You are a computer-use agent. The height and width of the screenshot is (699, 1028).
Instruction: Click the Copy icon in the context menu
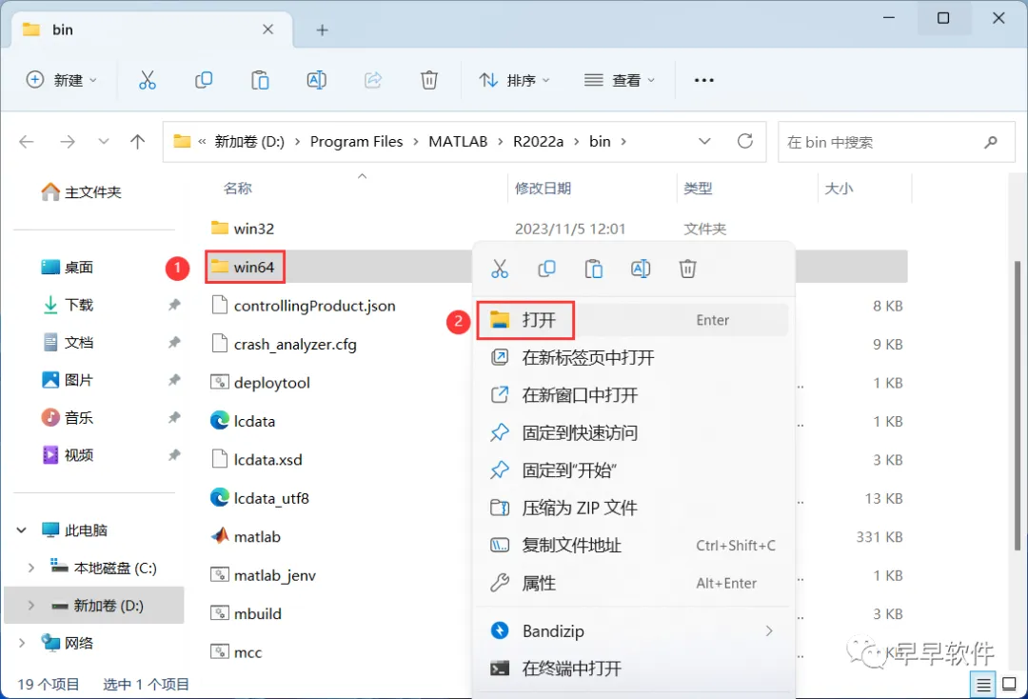pos(546,269)
